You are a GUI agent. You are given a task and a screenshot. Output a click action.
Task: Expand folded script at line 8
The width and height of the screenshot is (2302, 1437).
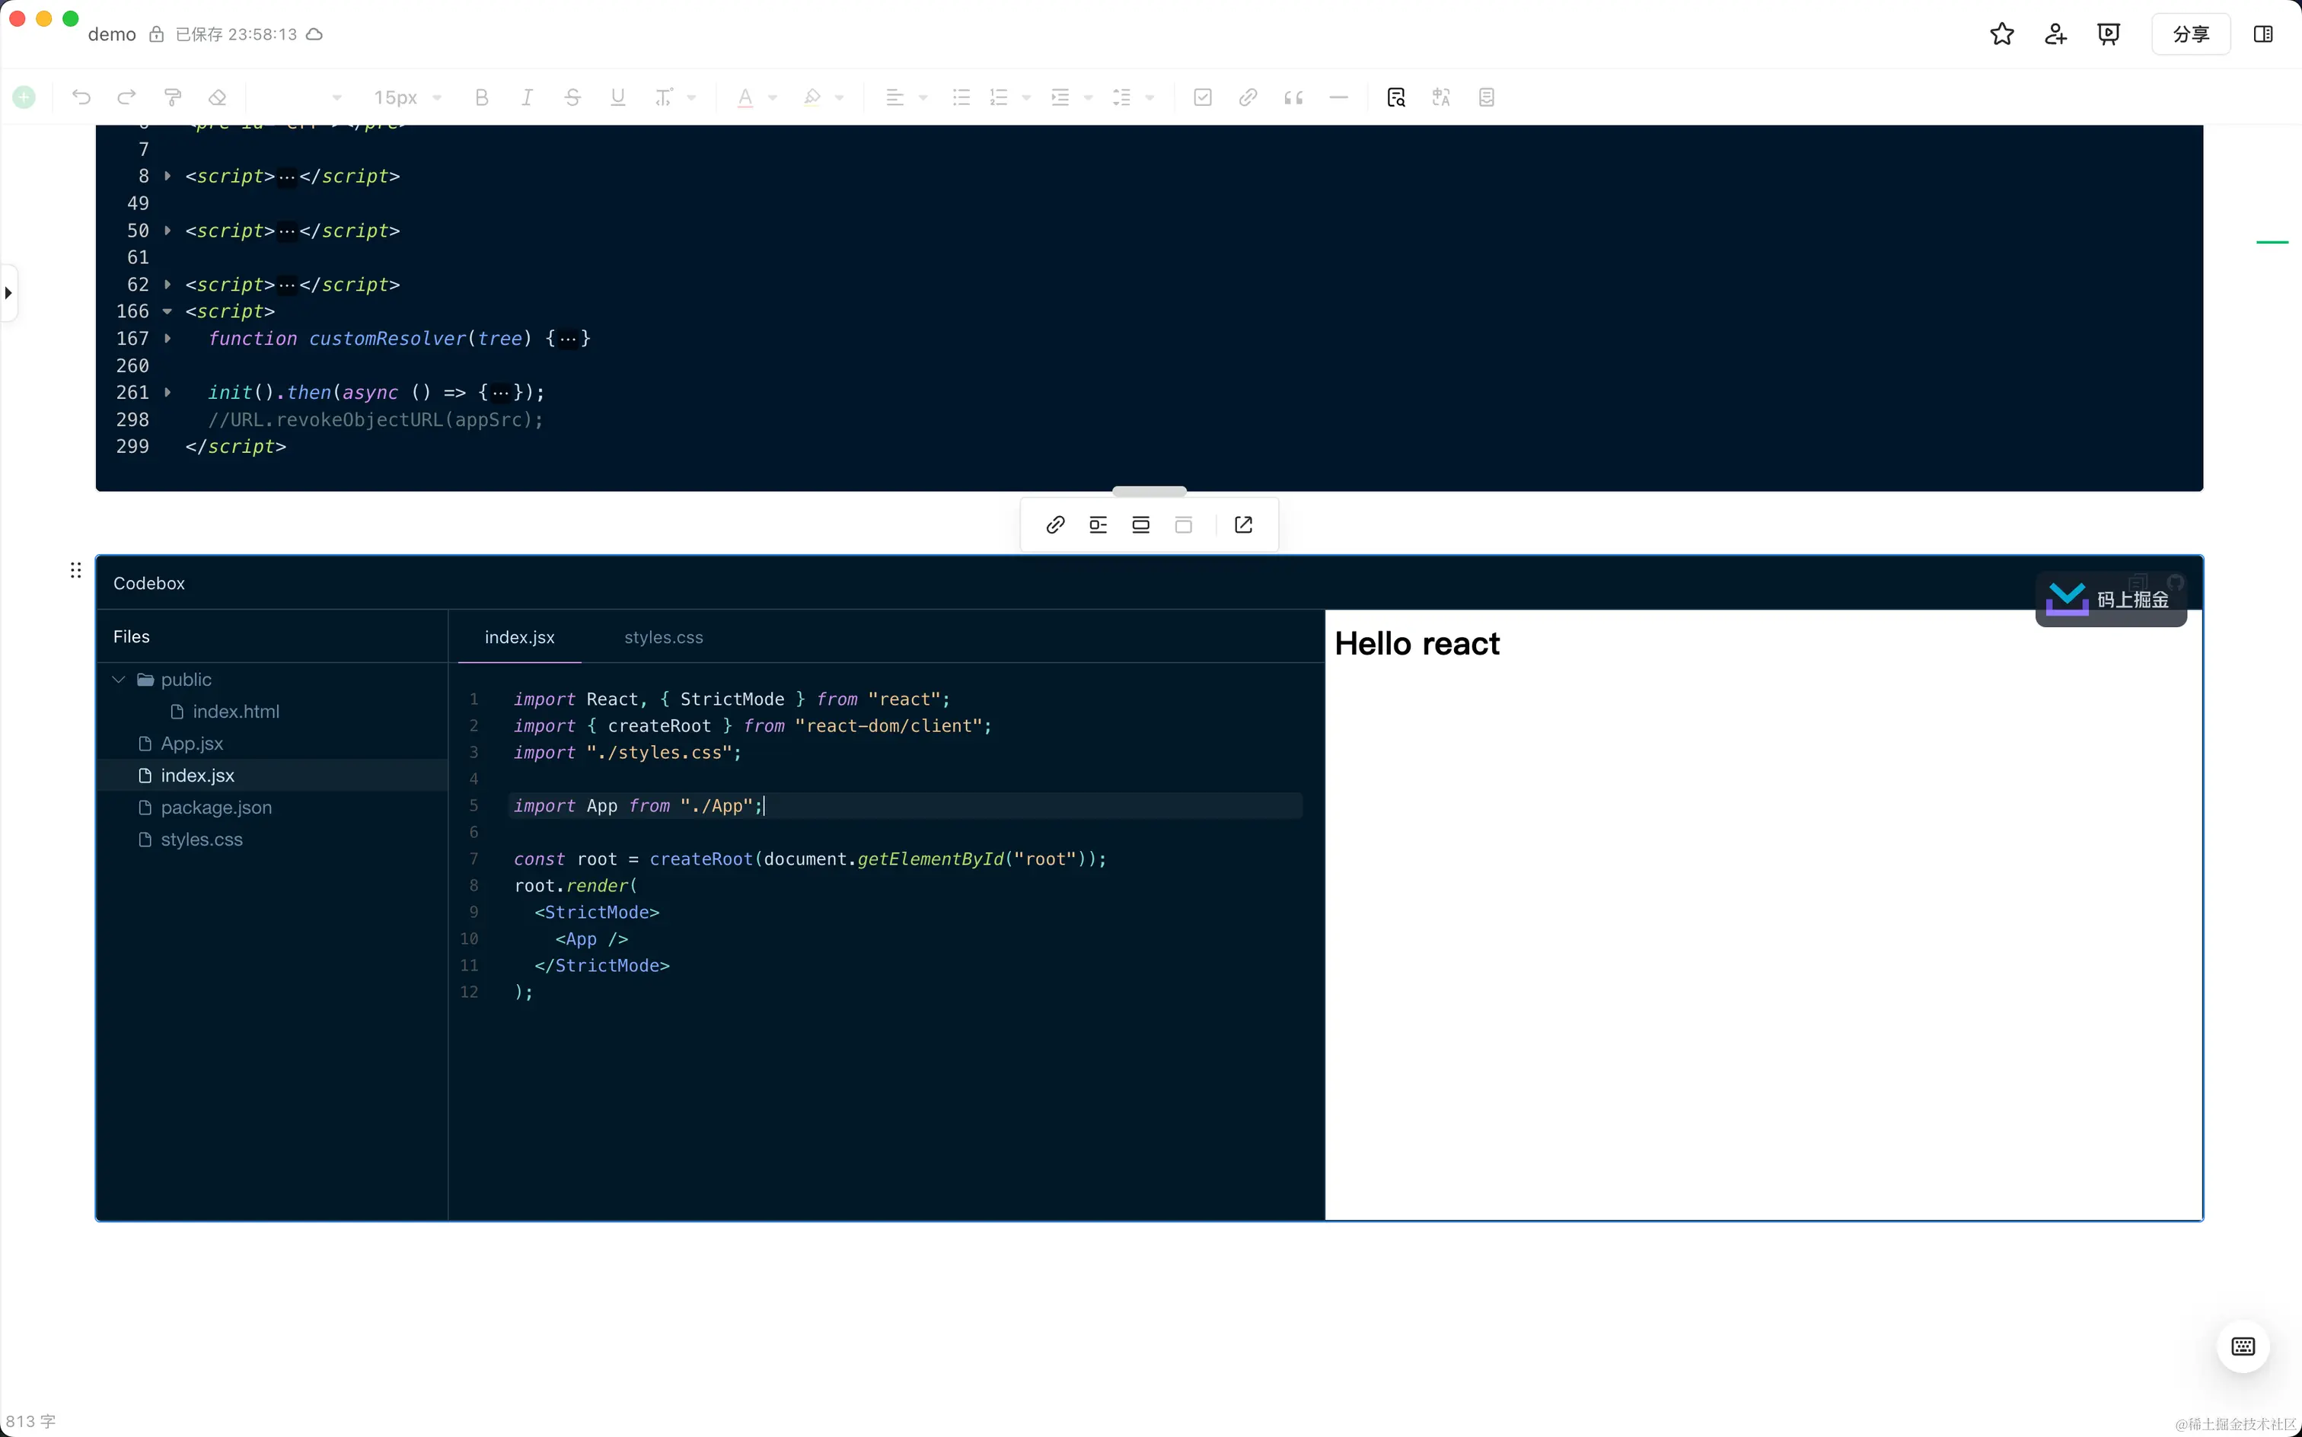(x=167, y=176)
